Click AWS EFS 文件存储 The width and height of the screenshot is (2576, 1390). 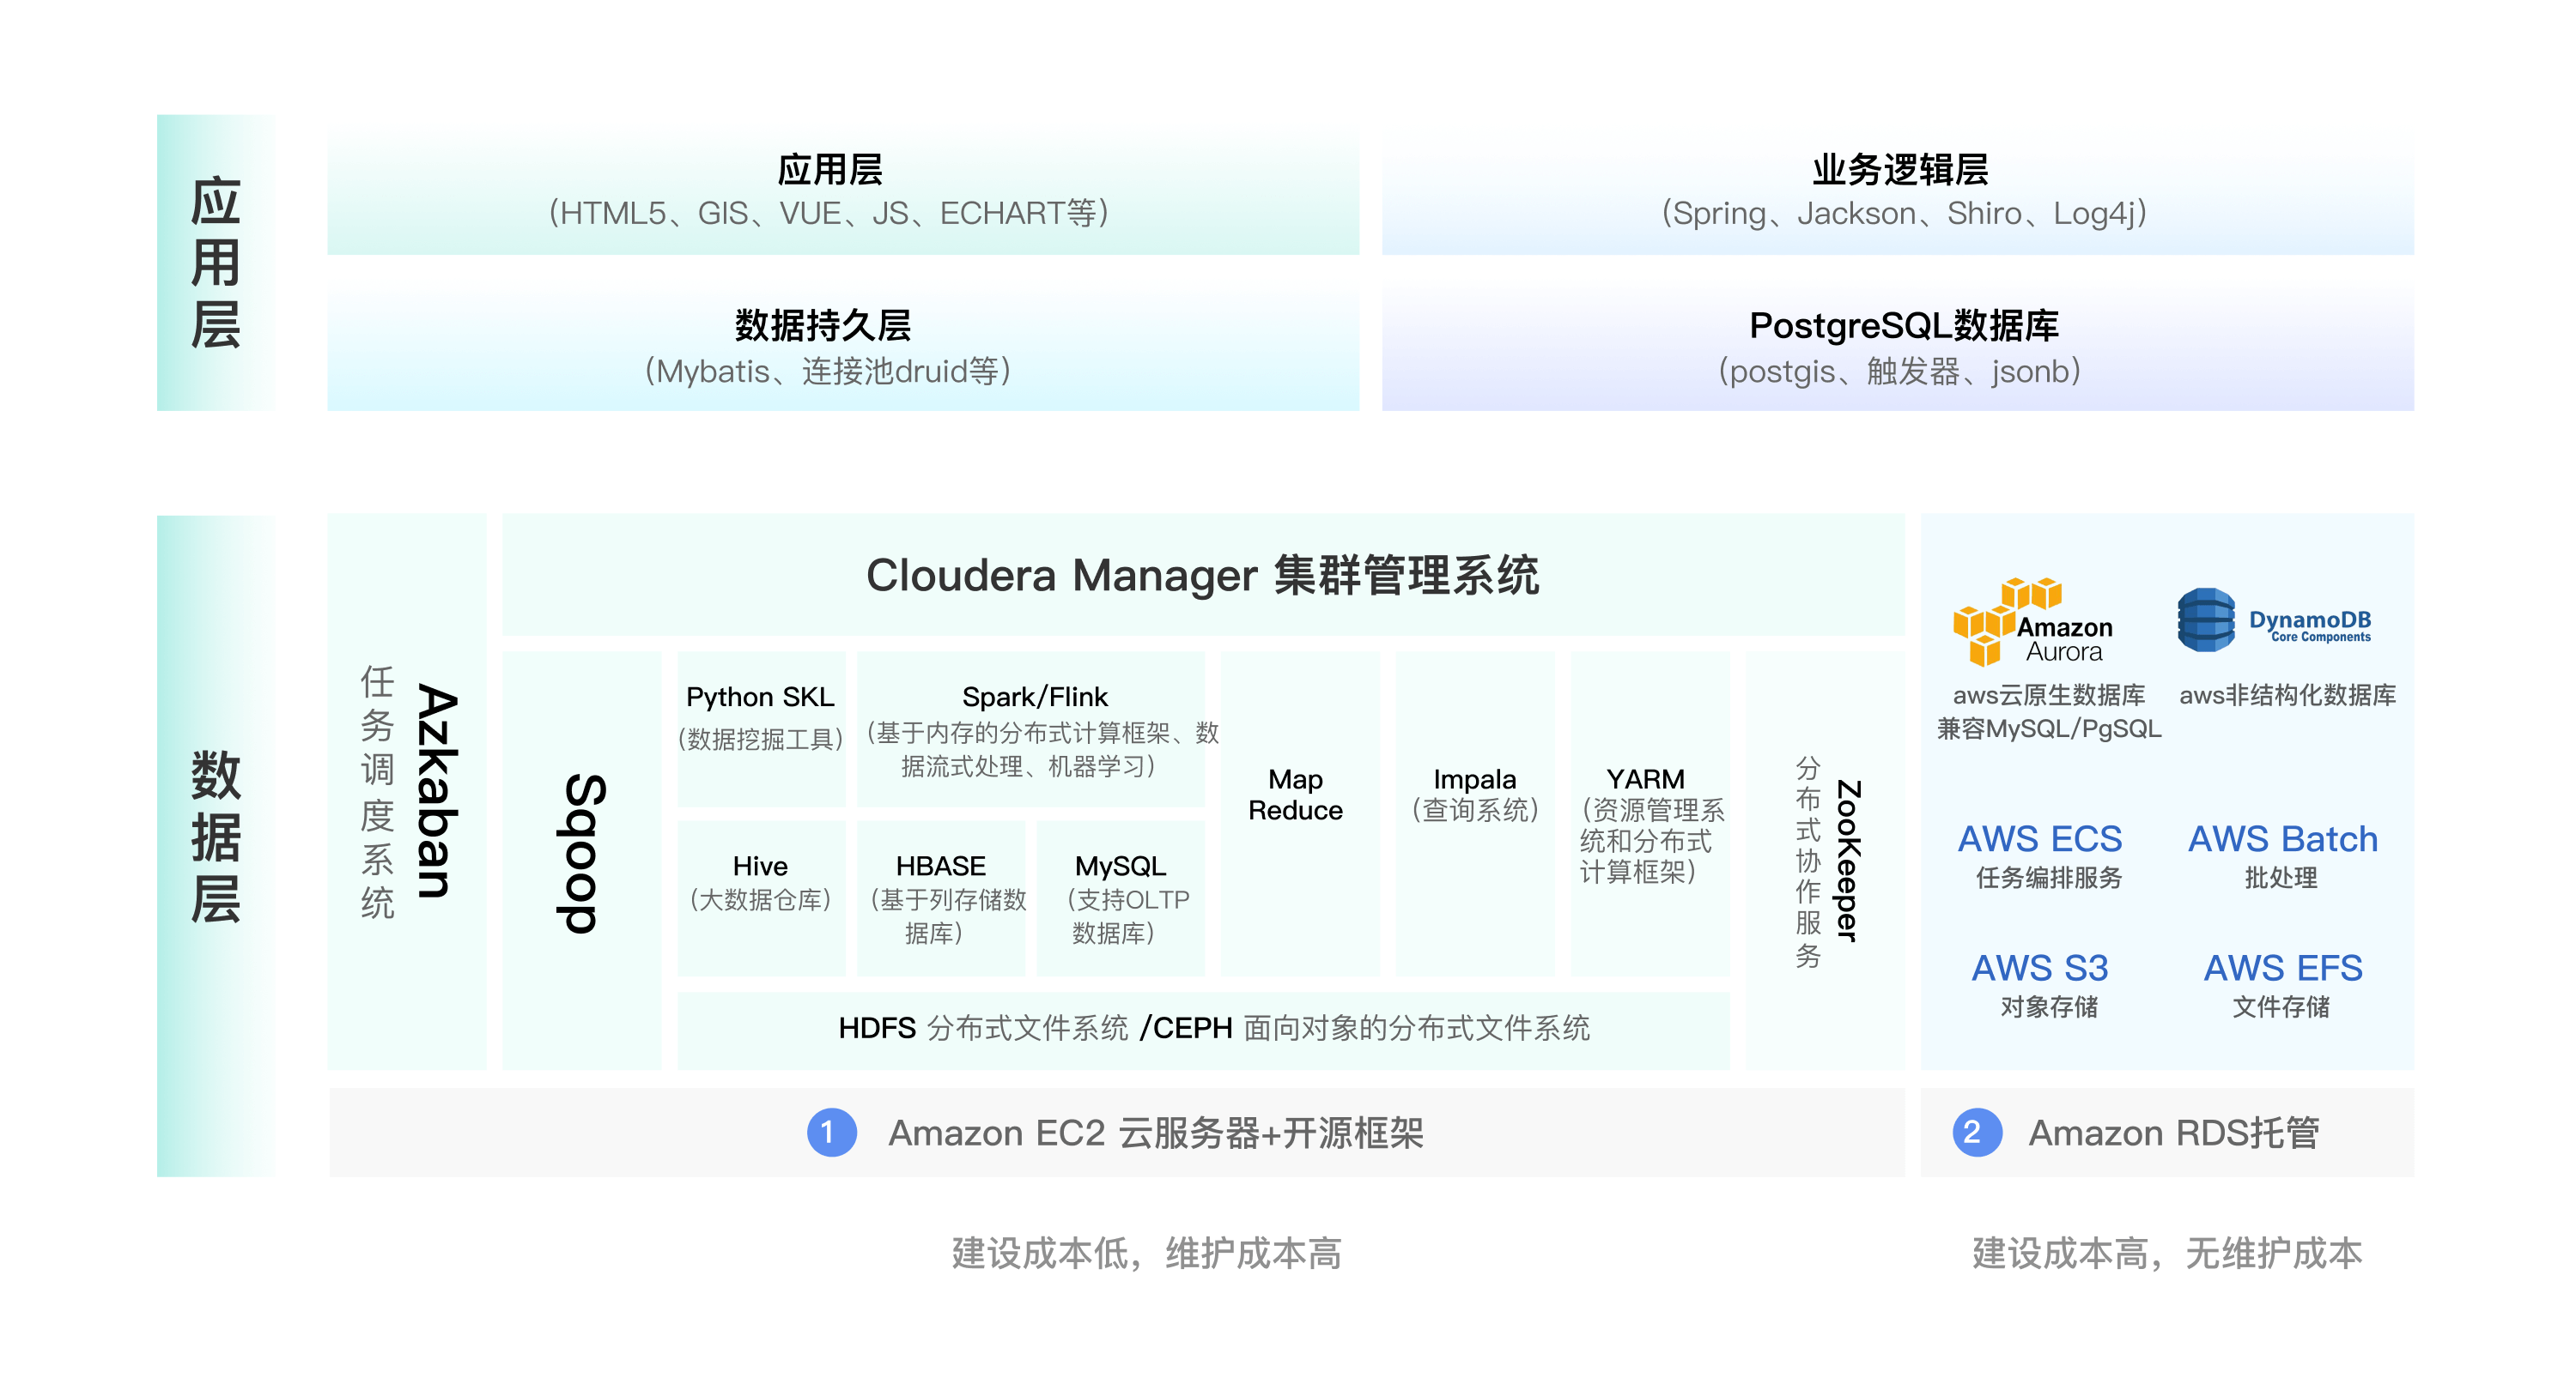pyautogui.click(x=2282, y=984)
